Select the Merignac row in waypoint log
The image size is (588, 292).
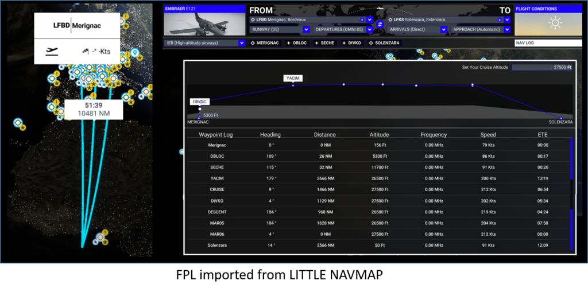379,145
